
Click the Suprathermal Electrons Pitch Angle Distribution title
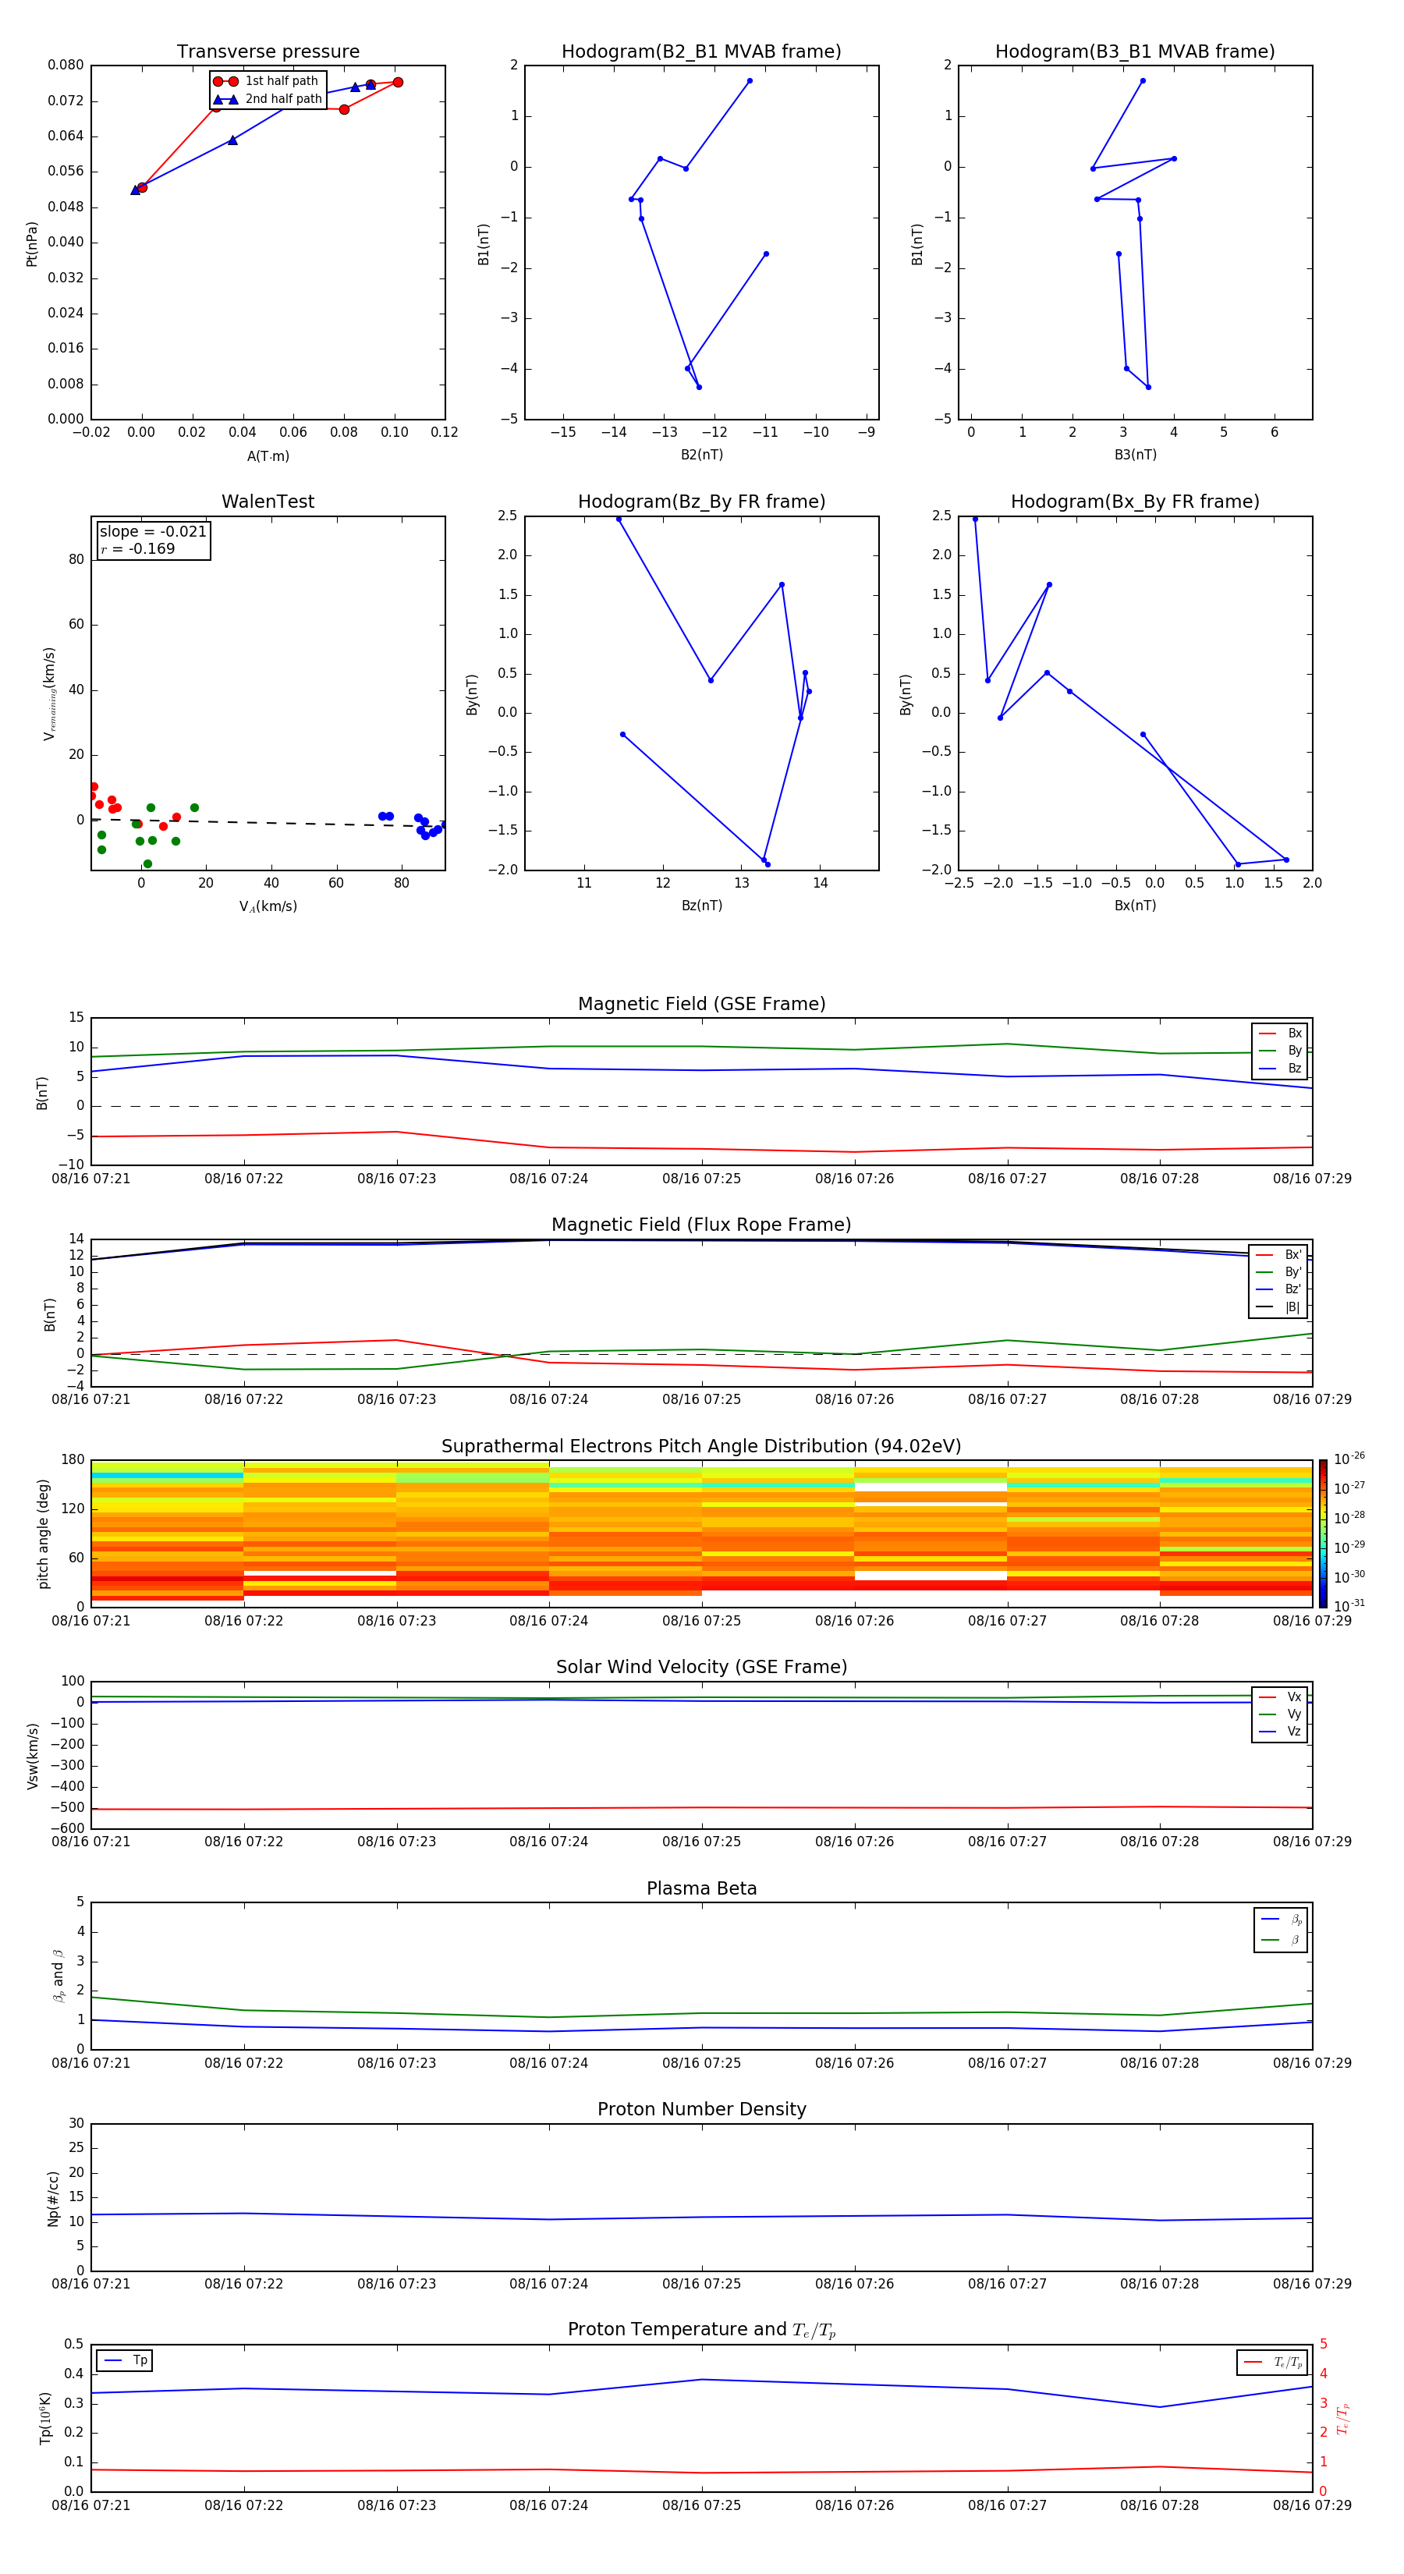click(x=701, y=1446)
